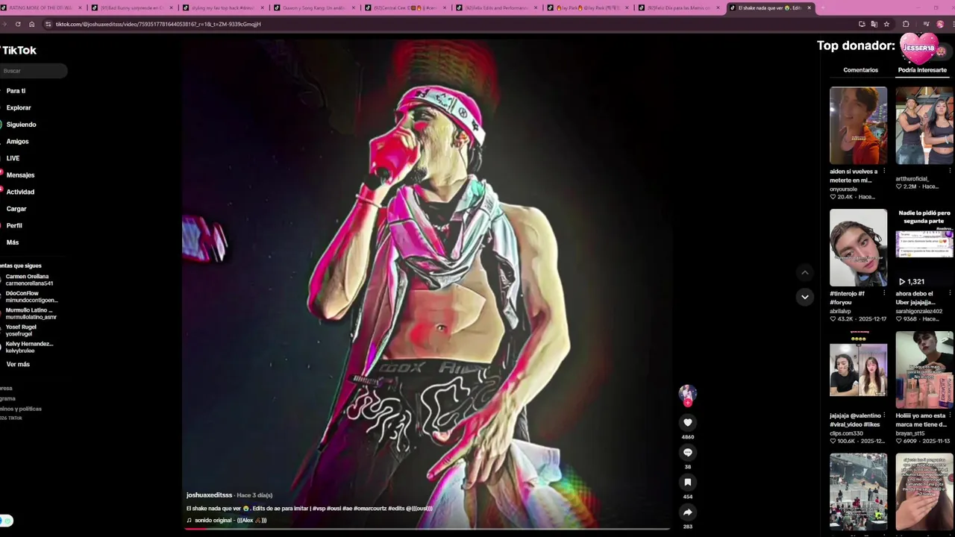Open Murmullo Latino followed account
Screen dimensions: 955x537
point(31,313)
